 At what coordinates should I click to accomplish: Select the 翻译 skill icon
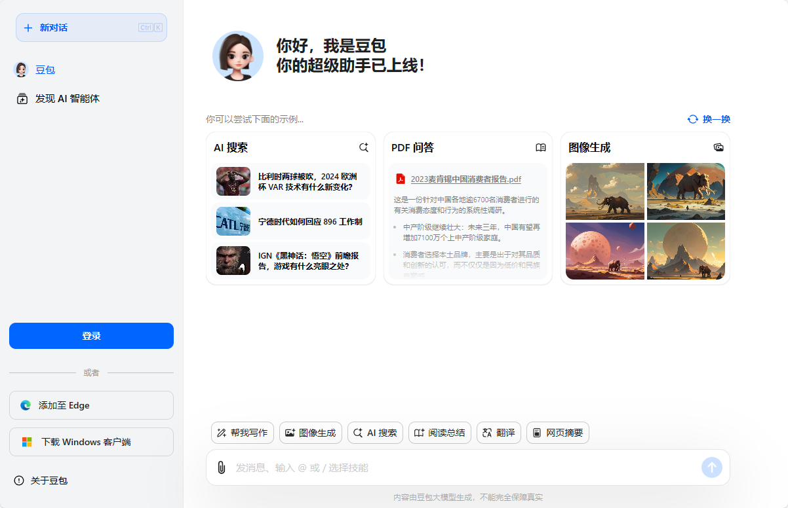click(x=498, y=433)
